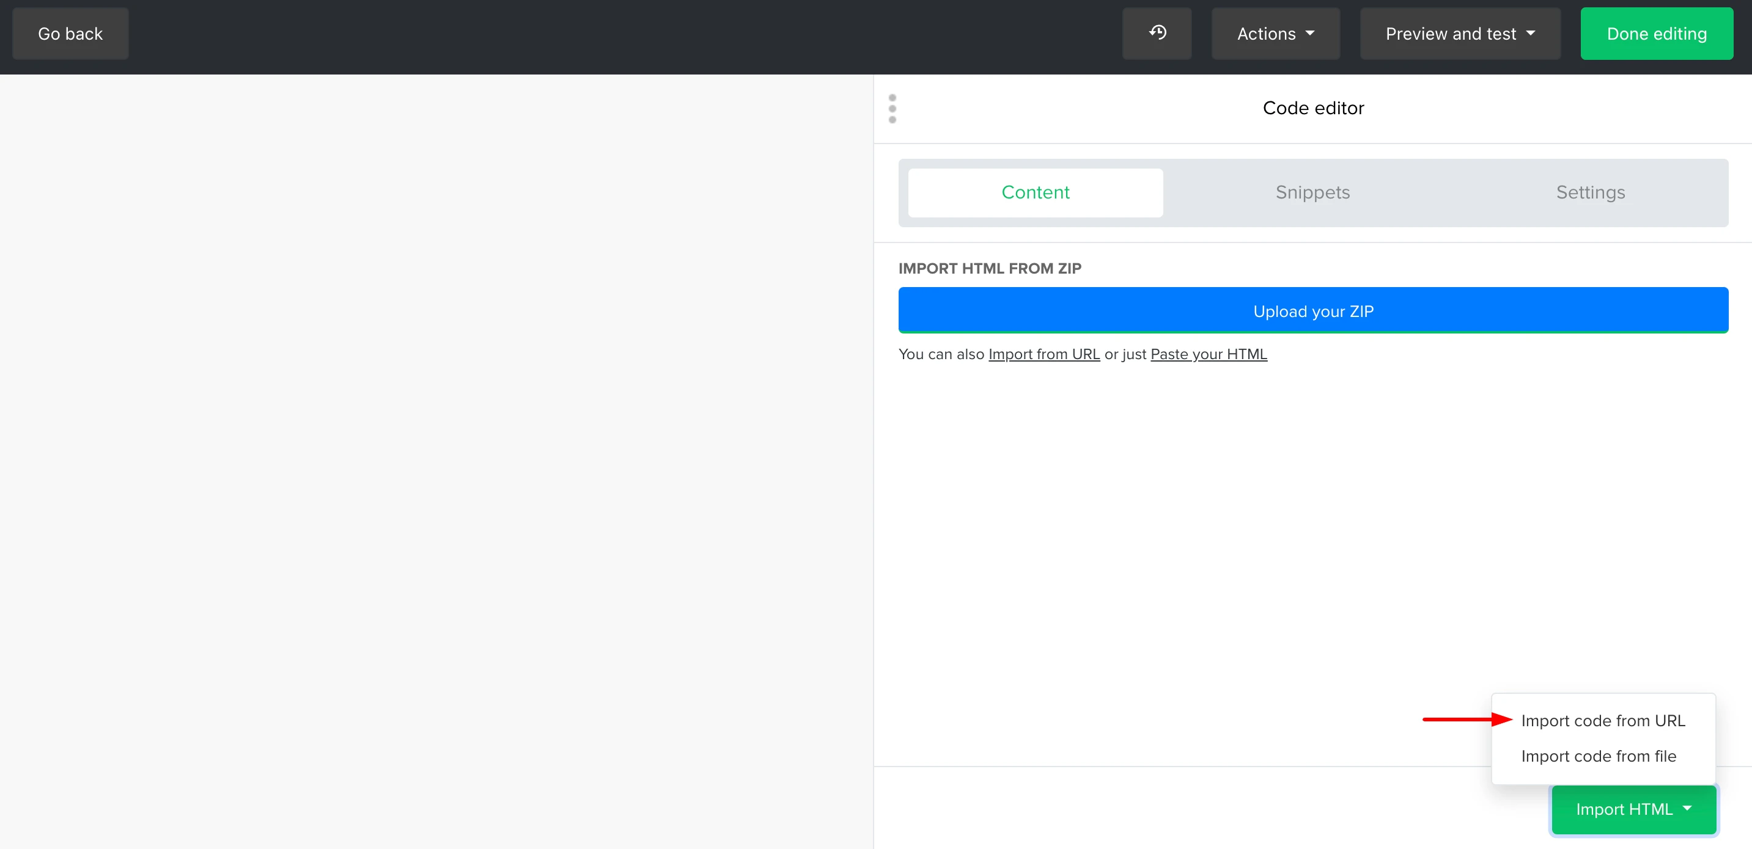
Task: Open the version history clock icon
Action: point(1157,34)
